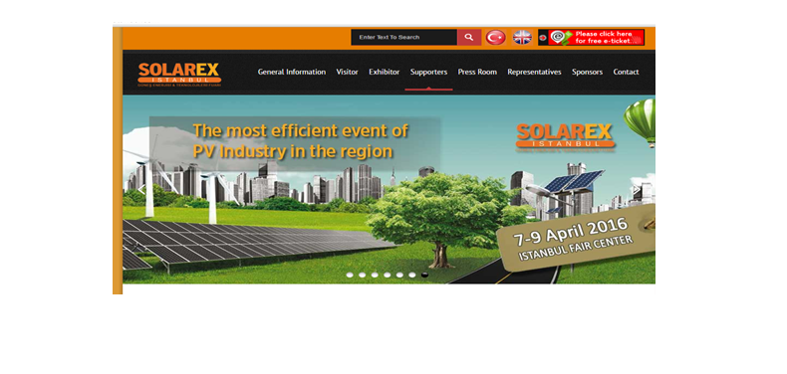The image size is (787, 374).
Task: Go to the Press Room page
Action: [x=477, y=72]
